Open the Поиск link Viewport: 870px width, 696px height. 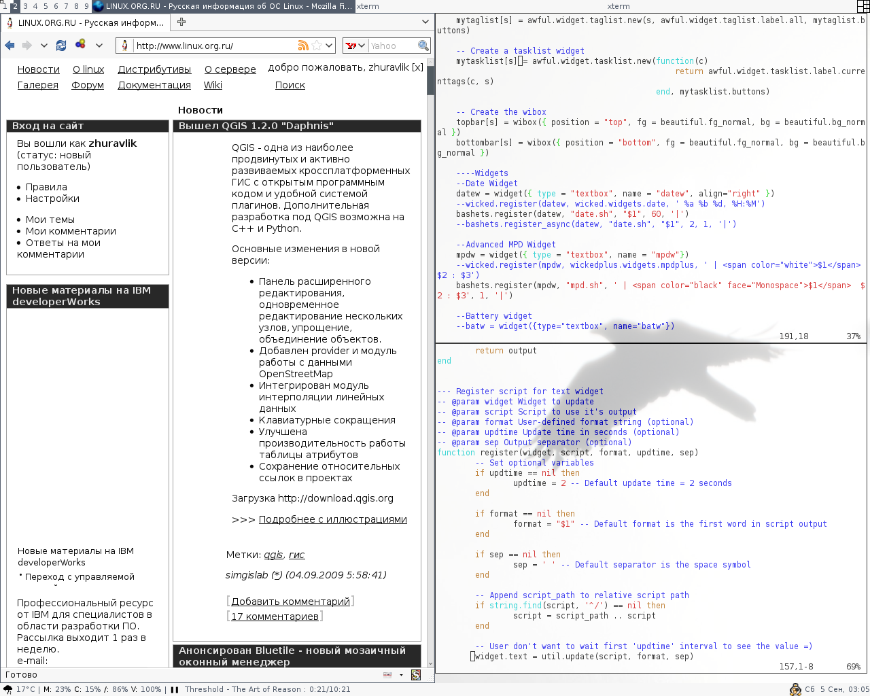(x=290, y=85)
